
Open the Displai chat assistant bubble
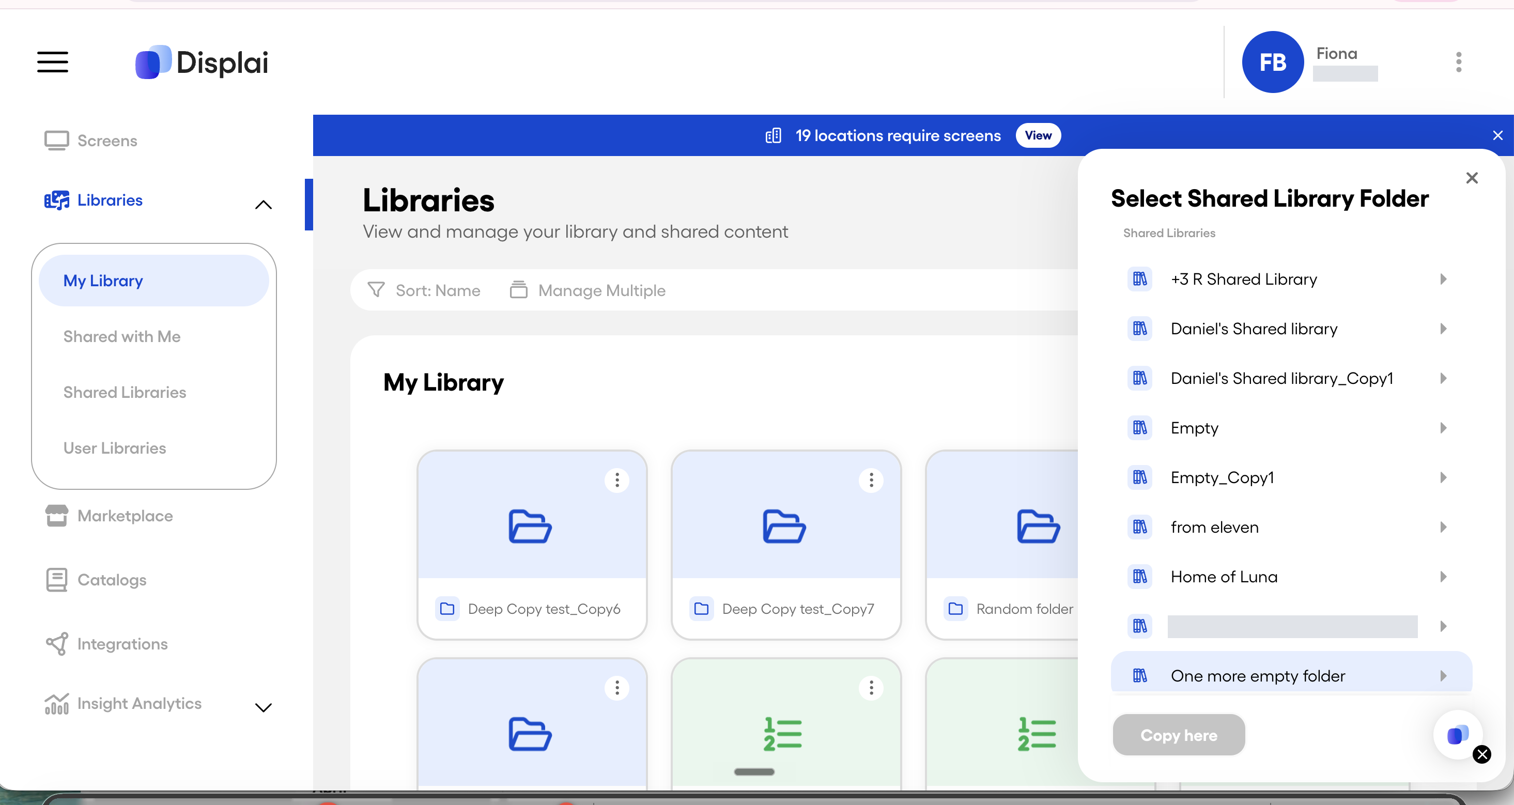pos(1458,735)
